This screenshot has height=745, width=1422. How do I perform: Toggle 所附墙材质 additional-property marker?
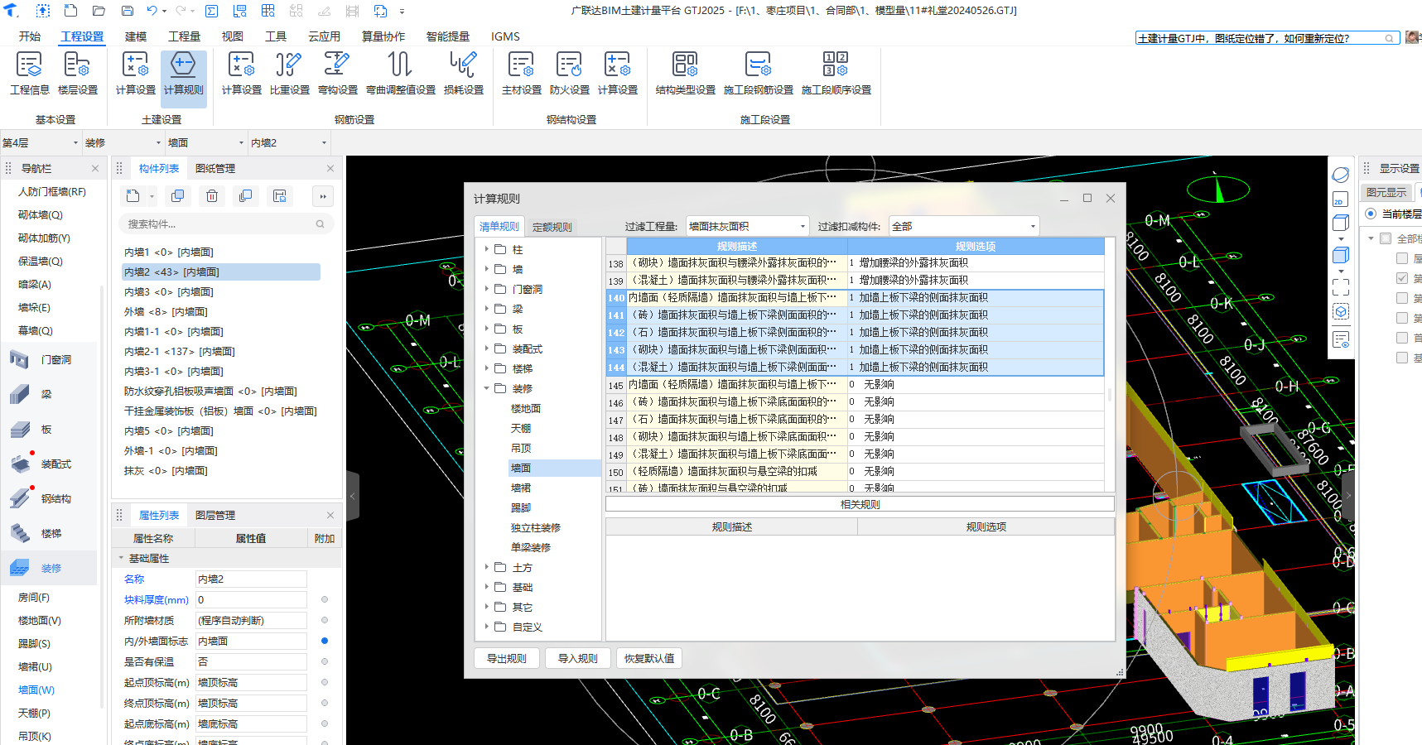pyautogui.click(x=325, y=620)
